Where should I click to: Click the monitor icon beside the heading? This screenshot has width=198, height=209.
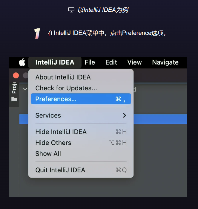pos(71,10)
